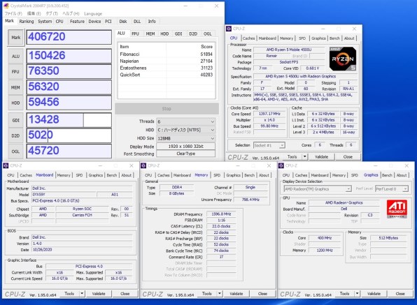Screen dimensions: 417x305
Task: Click the MEM benchmark button
Action: 15,87
